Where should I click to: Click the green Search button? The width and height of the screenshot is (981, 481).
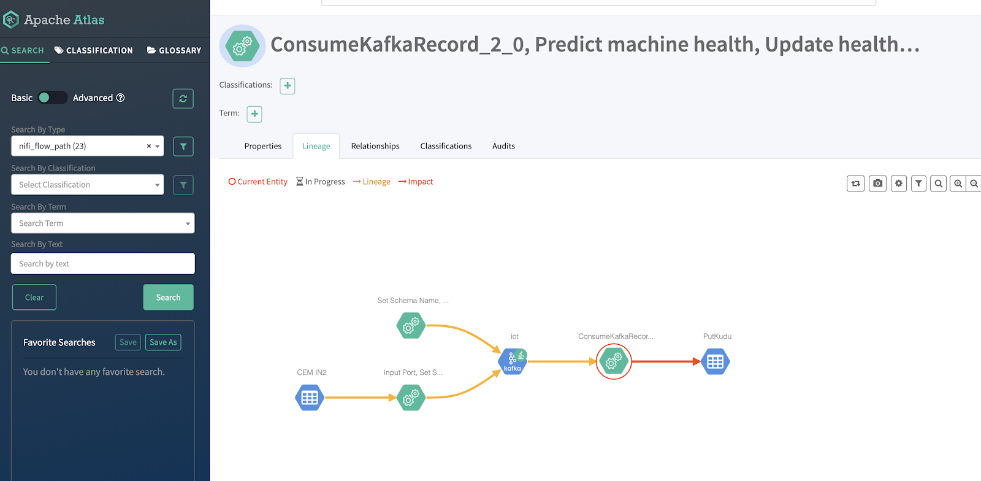pos(169,298)
